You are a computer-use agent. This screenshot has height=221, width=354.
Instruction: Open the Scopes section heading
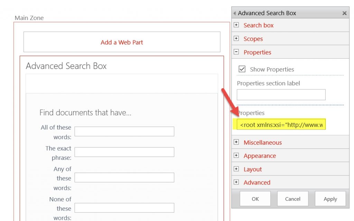click(x=253, y=39)
